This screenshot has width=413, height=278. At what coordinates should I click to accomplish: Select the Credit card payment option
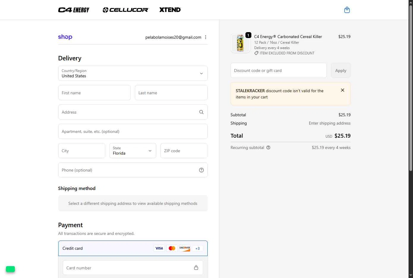(133, 248)
